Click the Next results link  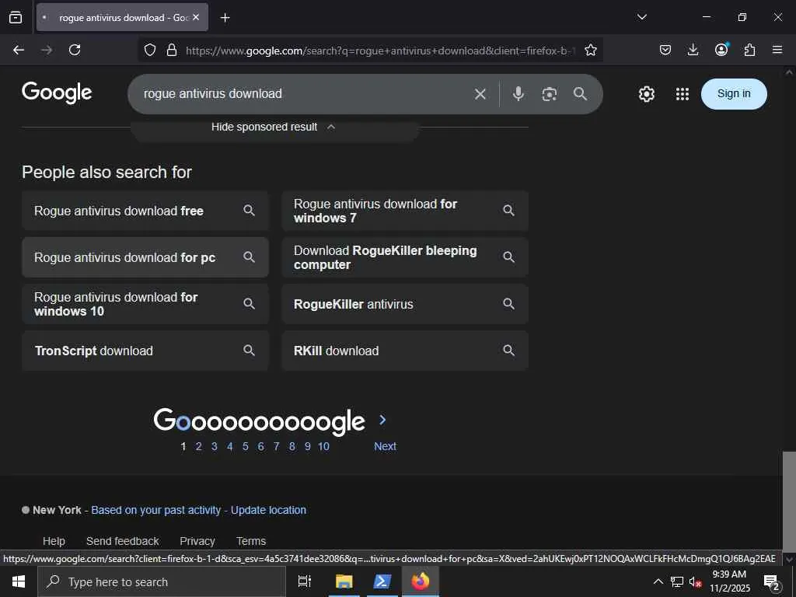[385, 446]
